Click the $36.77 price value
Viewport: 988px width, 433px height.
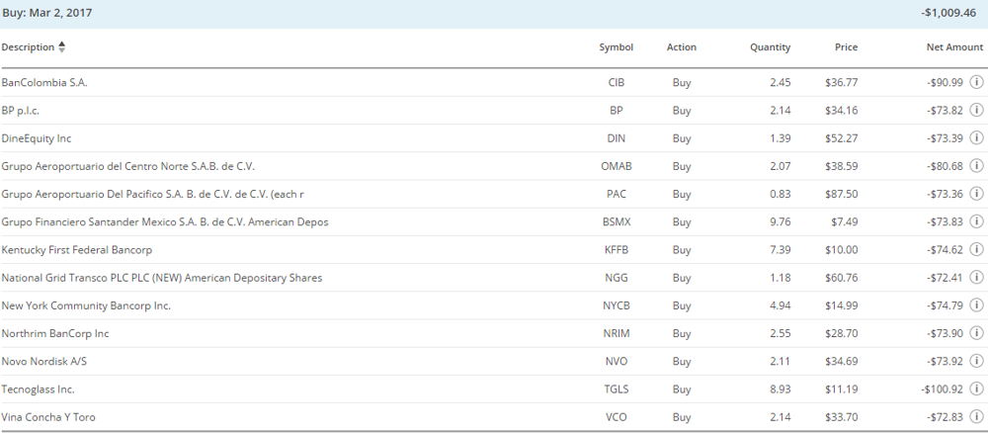click(841, 83)
